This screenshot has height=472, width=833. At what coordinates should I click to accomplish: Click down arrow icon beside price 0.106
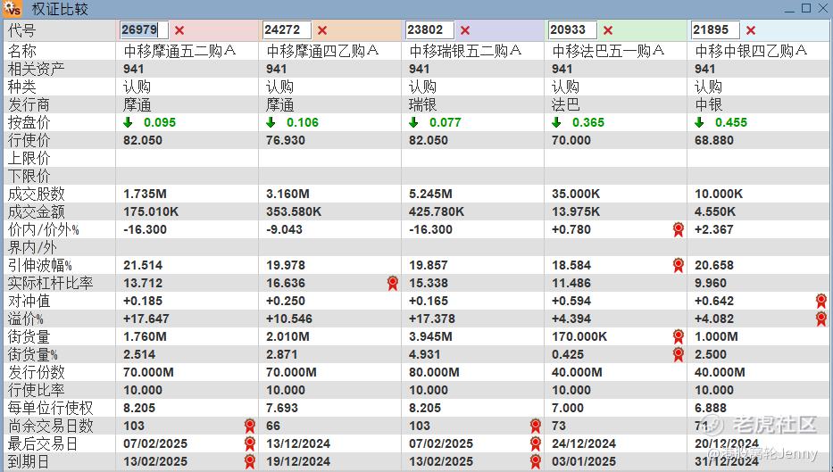pos(271,122)
